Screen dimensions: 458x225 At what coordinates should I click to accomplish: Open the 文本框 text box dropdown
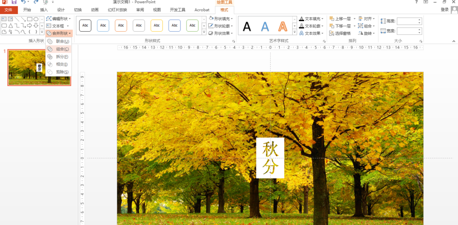click(x=57, y=26)
